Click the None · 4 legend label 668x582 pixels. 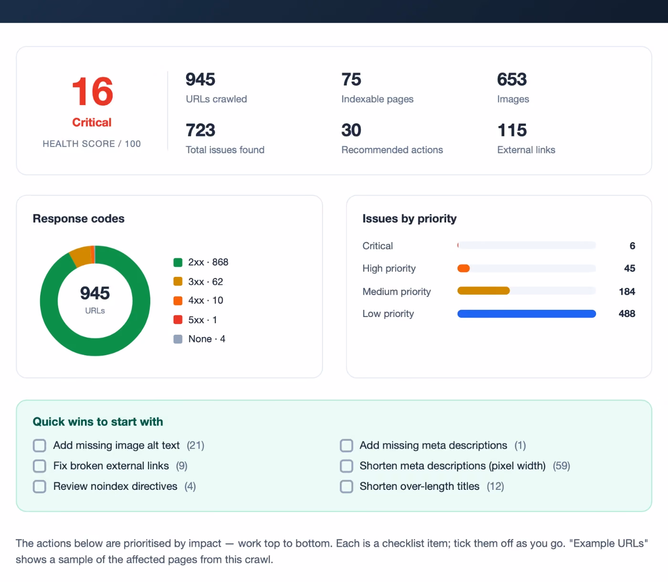click(207, 339)
